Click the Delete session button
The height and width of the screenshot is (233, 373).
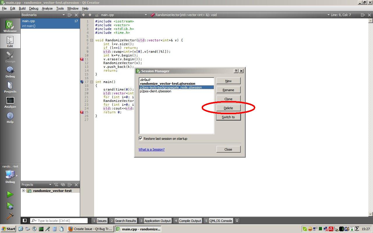click(228, 108)
